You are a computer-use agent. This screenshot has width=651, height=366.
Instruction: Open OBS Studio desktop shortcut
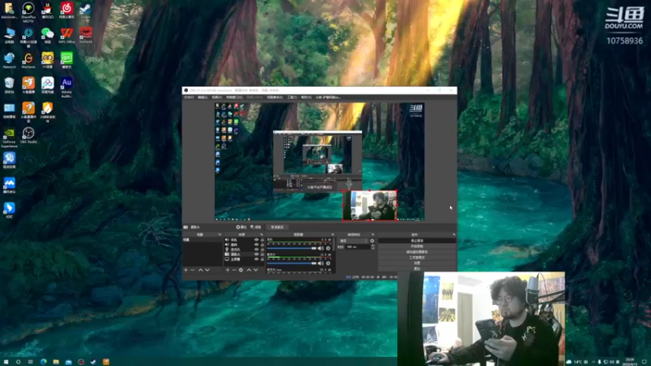point(28,135)
